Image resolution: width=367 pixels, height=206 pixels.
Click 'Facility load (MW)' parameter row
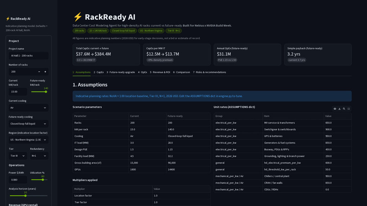point(141,156)
